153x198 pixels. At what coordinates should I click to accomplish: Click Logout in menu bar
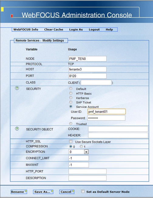94,30
